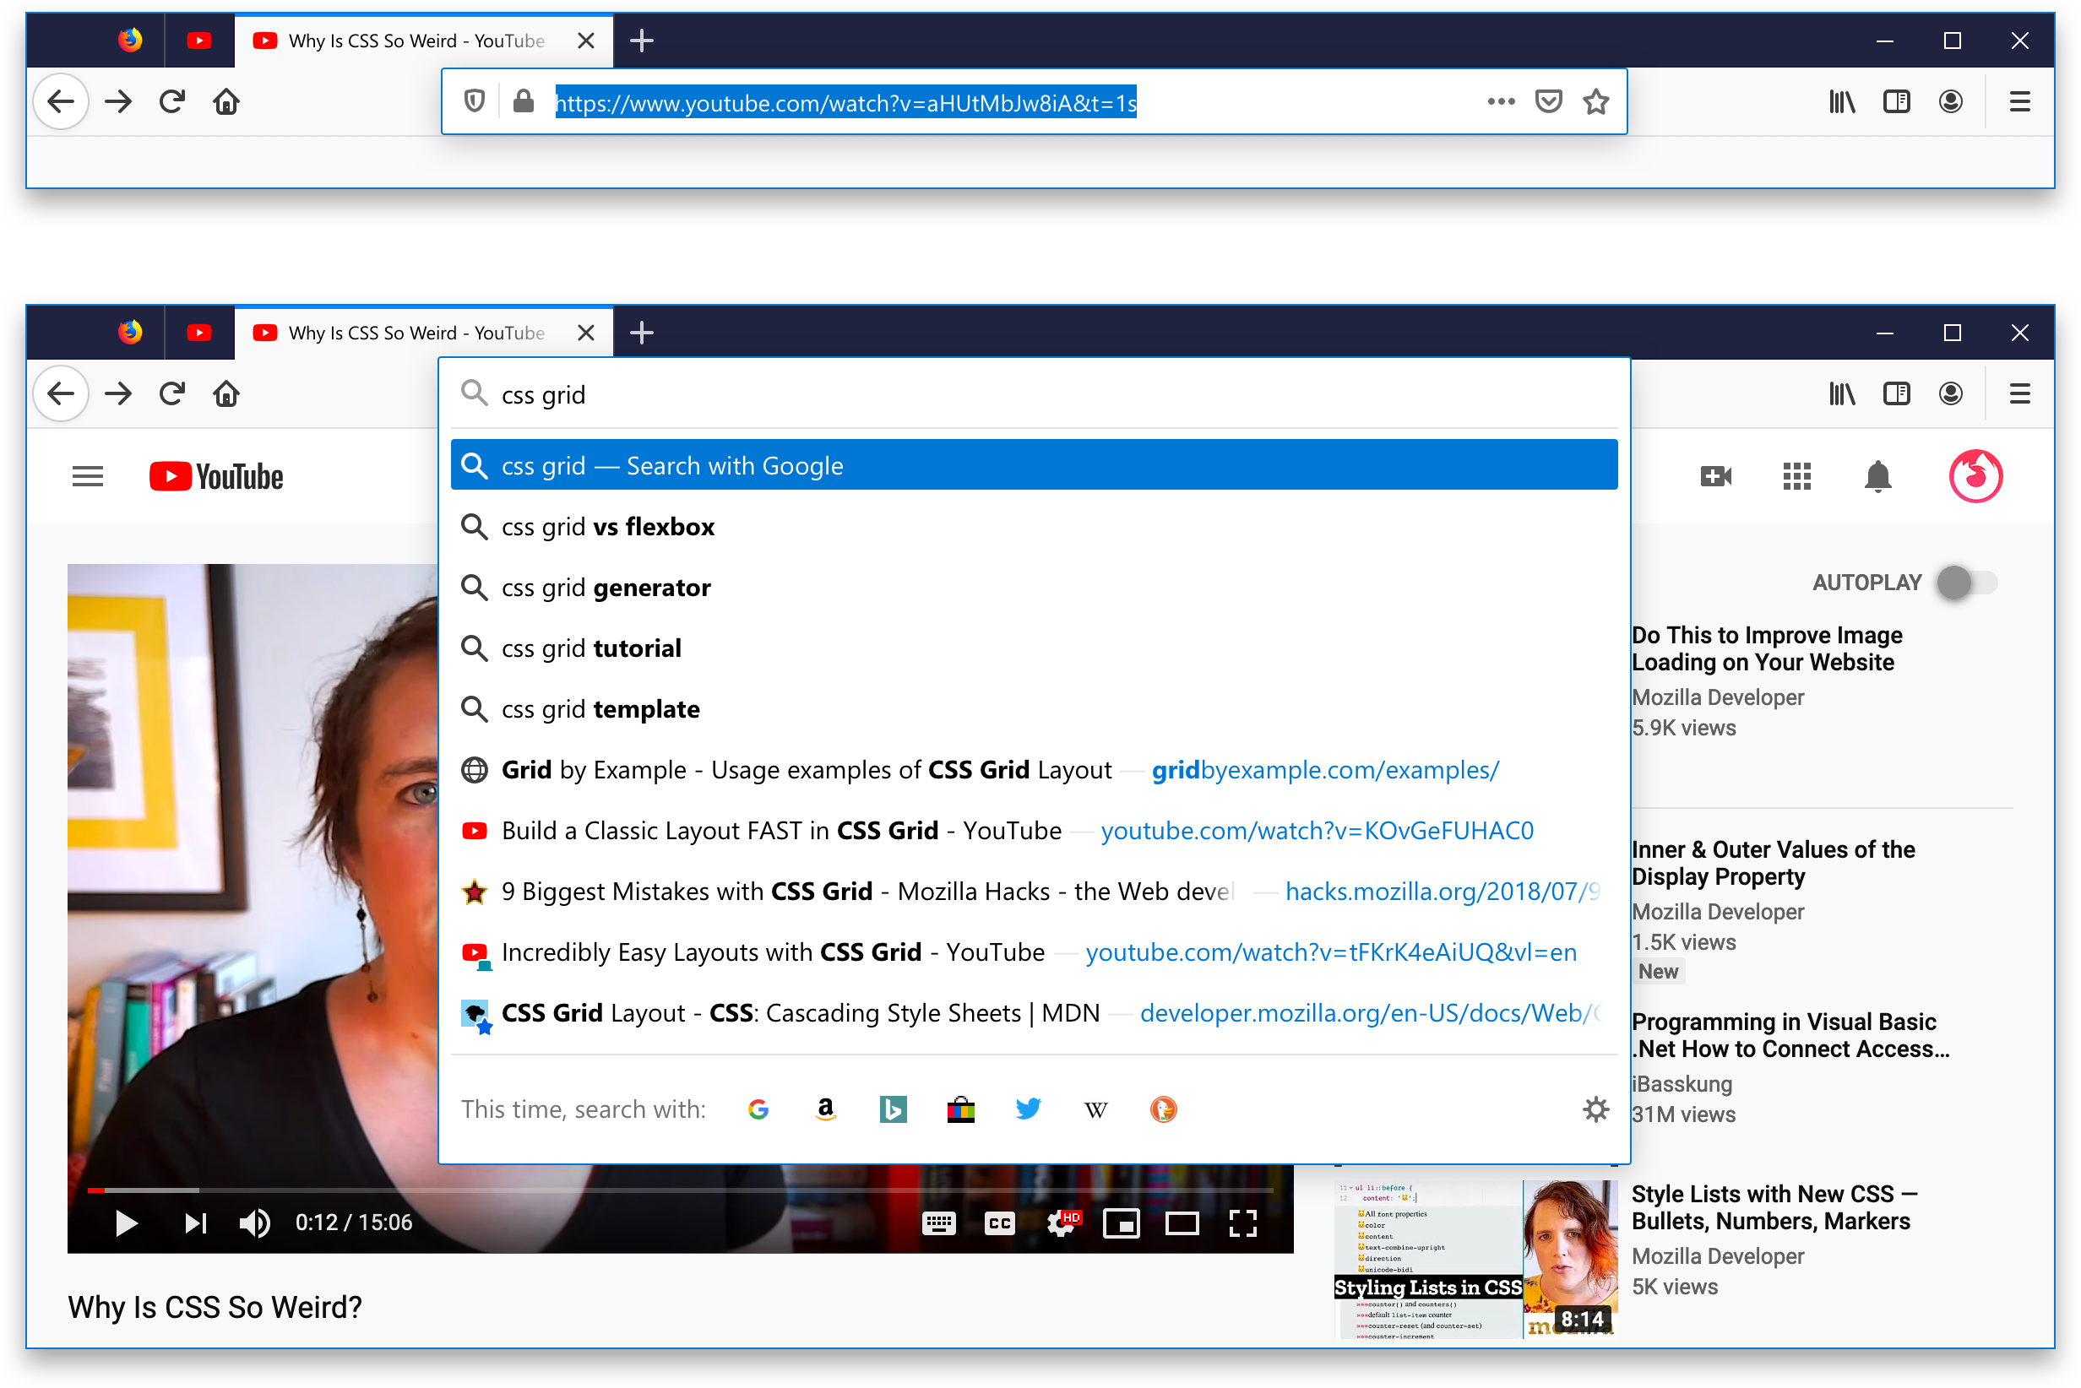The height and width of the screenshot is (1388, 2081).
Task: Click the YouTube logo
Action: [216, 476]
